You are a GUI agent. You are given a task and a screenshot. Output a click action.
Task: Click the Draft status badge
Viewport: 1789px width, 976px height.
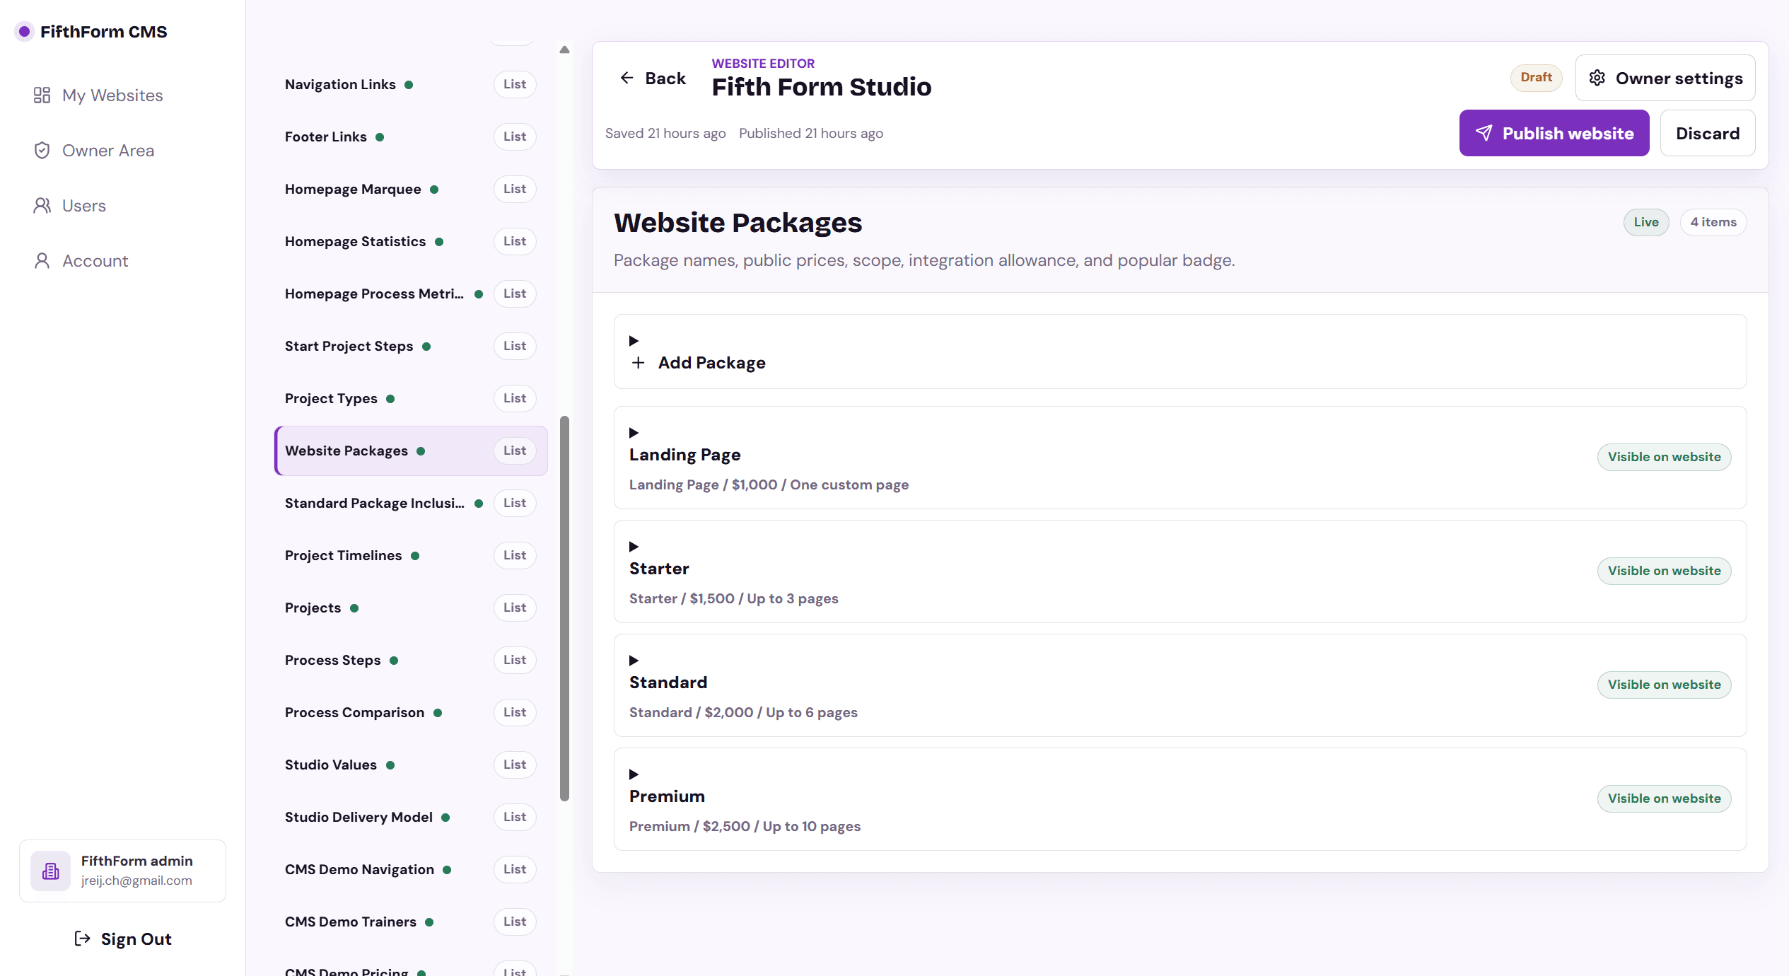point(1537,78)
